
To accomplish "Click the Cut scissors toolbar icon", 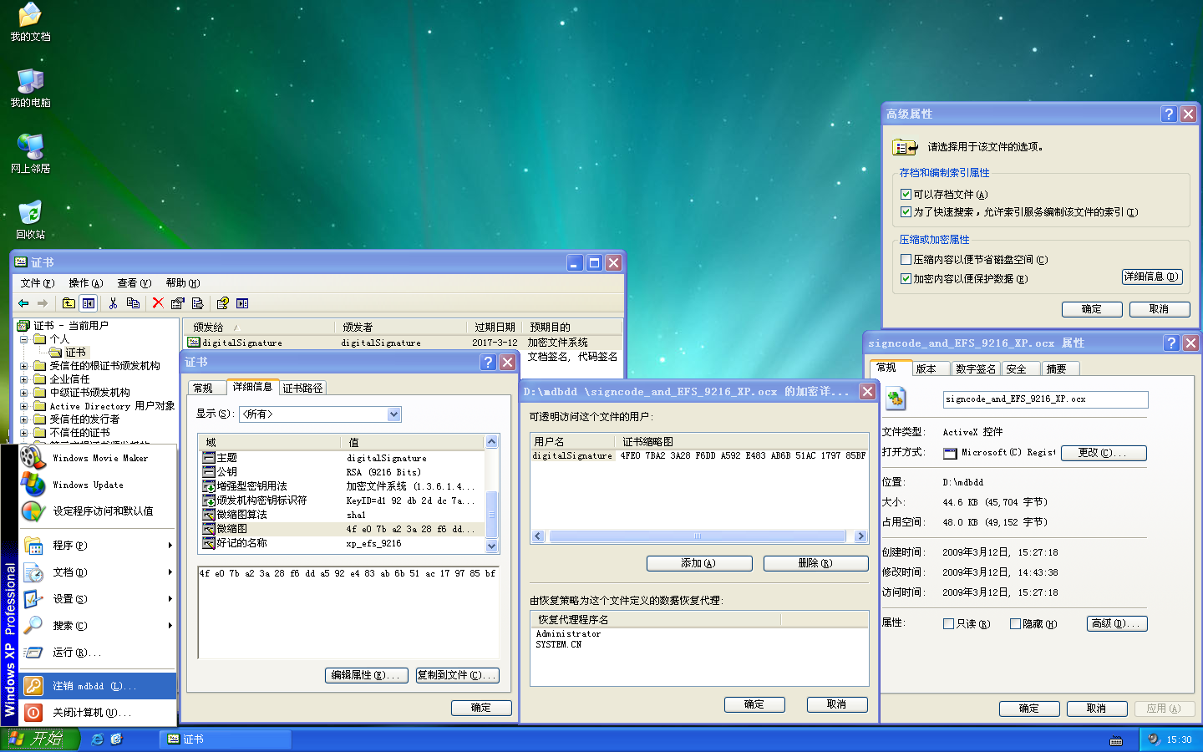I will (x=113, y=303).
